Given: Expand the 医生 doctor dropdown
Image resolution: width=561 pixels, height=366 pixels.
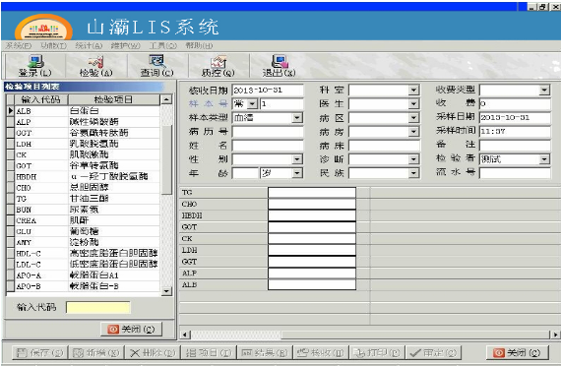Looking at the screenshot, I should [x=413, y=103].
